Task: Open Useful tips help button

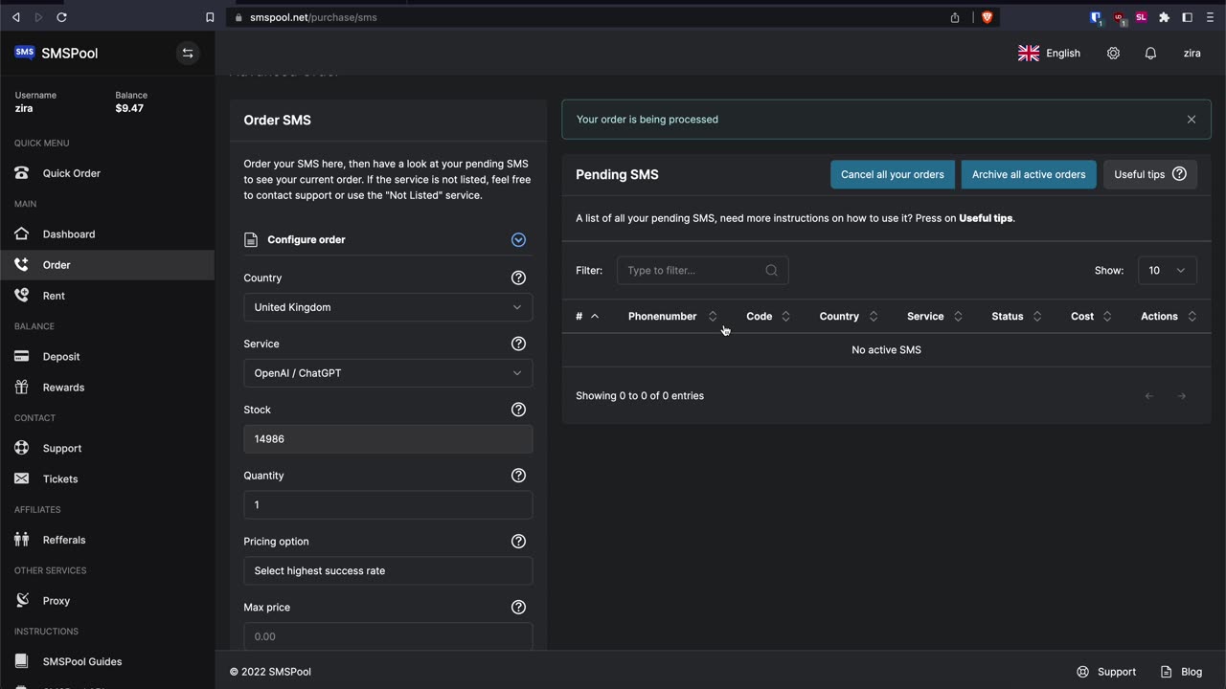Action: click(1150, 174)
